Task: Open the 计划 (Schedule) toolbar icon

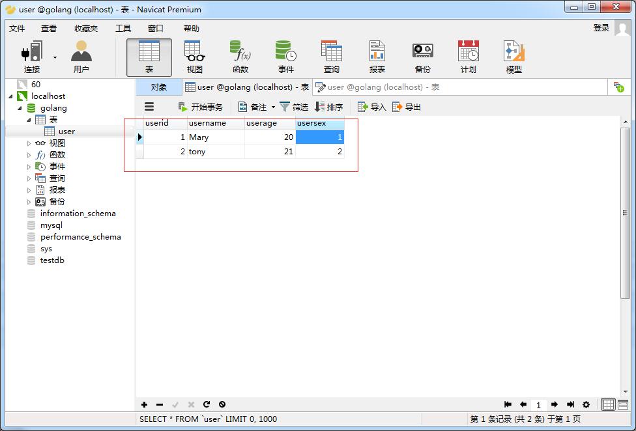Action: tap(468, 57)
